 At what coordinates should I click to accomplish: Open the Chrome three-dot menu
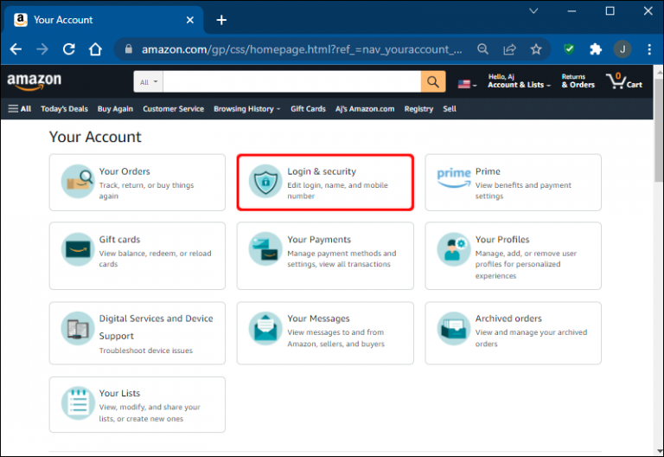pos(649,49)
